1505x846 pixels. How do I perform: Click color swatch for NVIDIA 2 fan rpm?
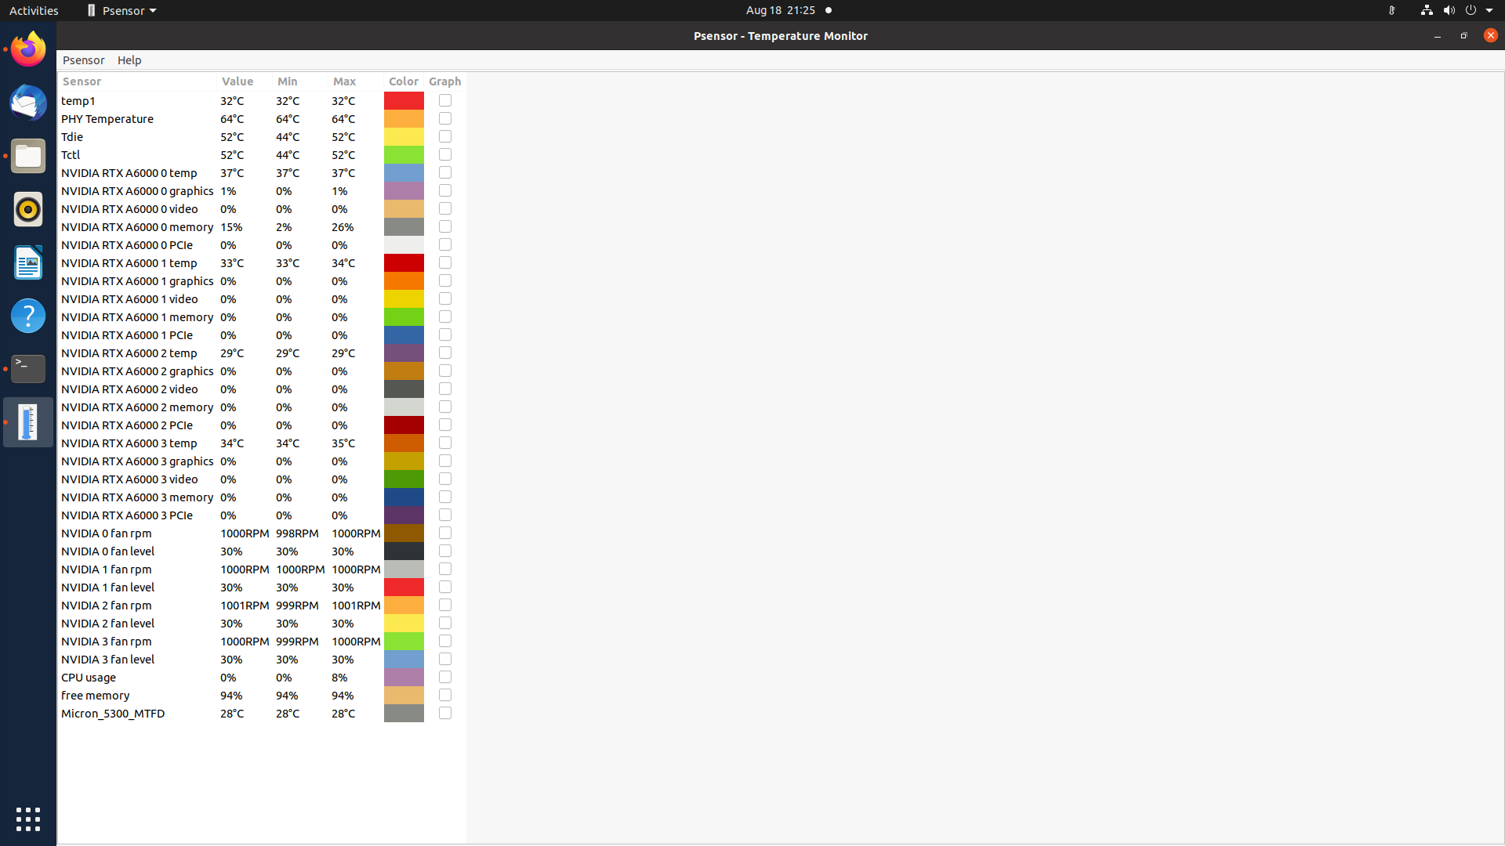[x=404, y=605]
